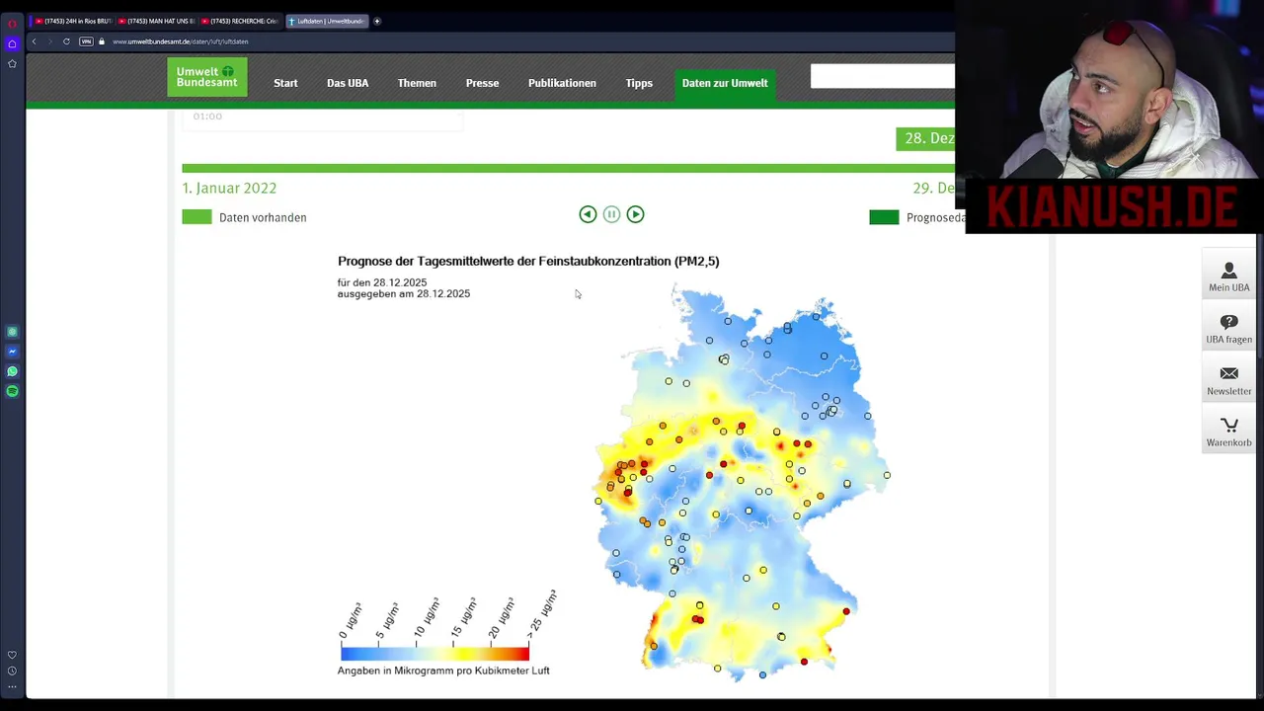Open Messenger in the Opera sidebar
The width and height of the screenshot is (1264, 711).
click(x=12, y=352)
